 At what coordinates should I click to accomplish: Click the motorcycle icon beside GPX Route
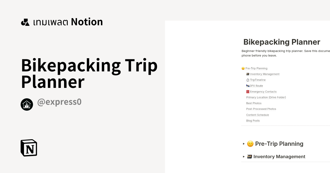click(248, 86)
